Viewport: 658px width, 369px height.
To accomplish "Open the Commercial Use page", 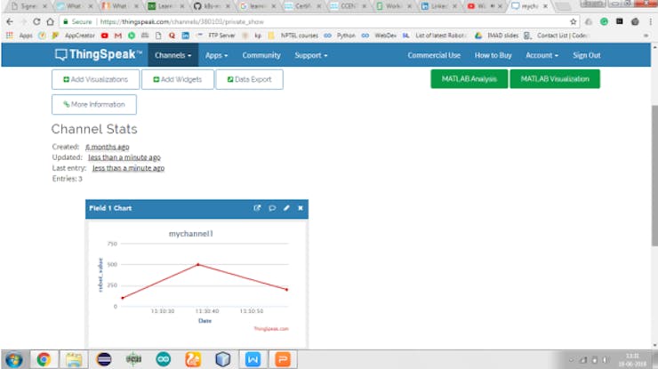I will (434, 55).
